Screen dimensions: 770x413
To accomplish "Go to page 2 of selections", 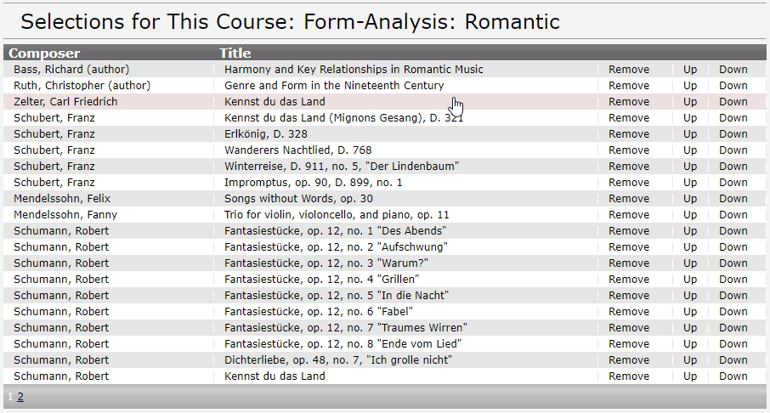I will (x=20, y=397).
